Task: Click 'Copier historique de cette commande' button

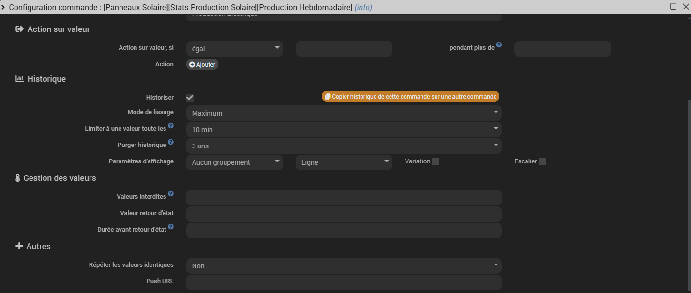Action: pyautogui.click(x=410, y=97)
